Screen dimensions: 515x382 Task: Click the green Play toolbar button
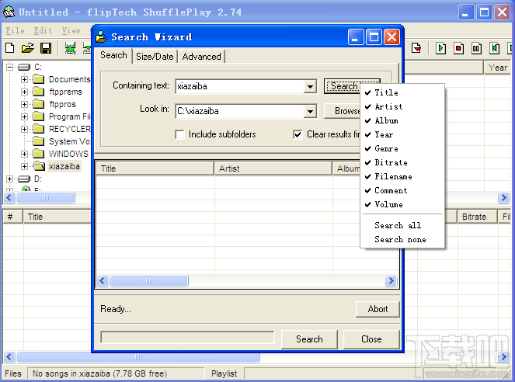coord(440,48)
